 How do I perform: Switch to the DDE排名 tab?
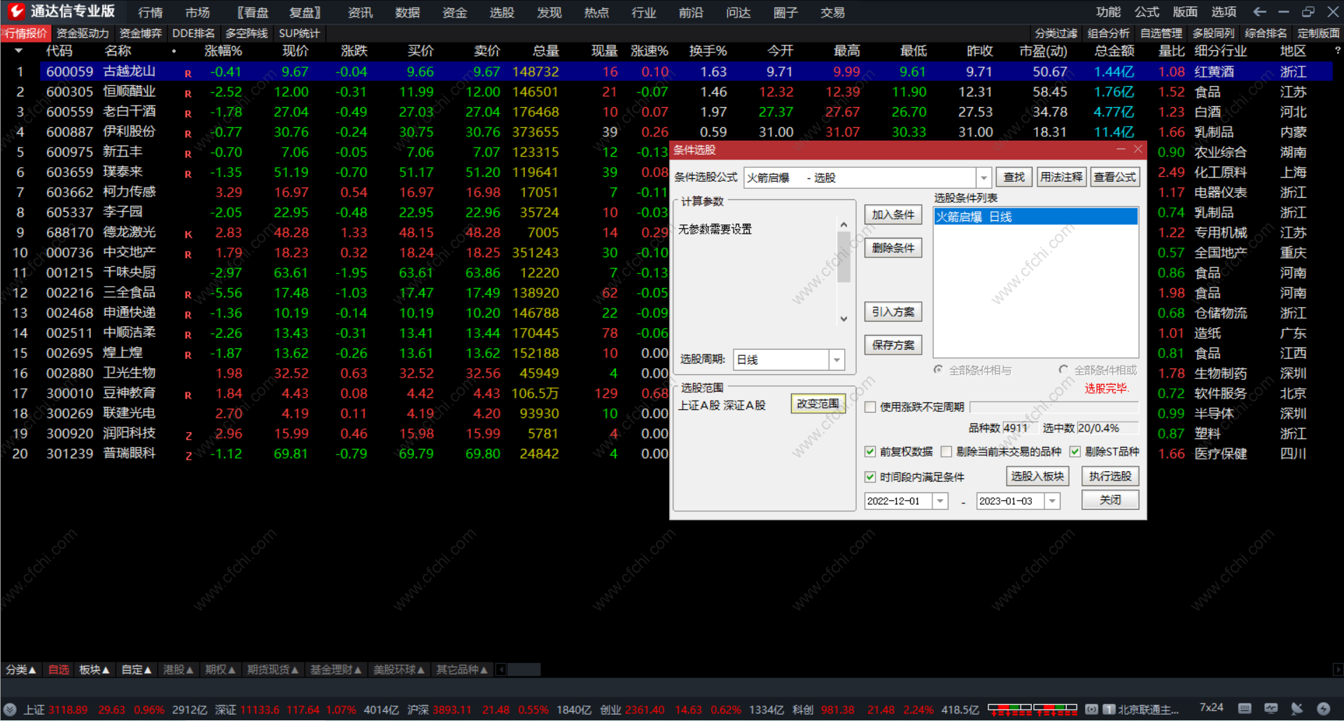193,33
